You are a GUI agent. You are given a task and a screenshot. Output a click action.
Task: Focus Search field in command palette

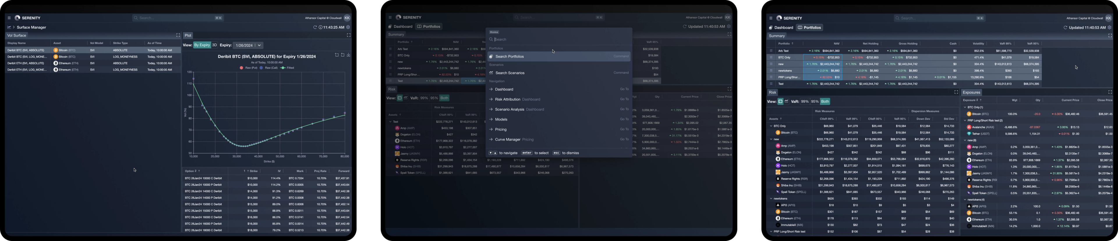click(x=559, y=39)
